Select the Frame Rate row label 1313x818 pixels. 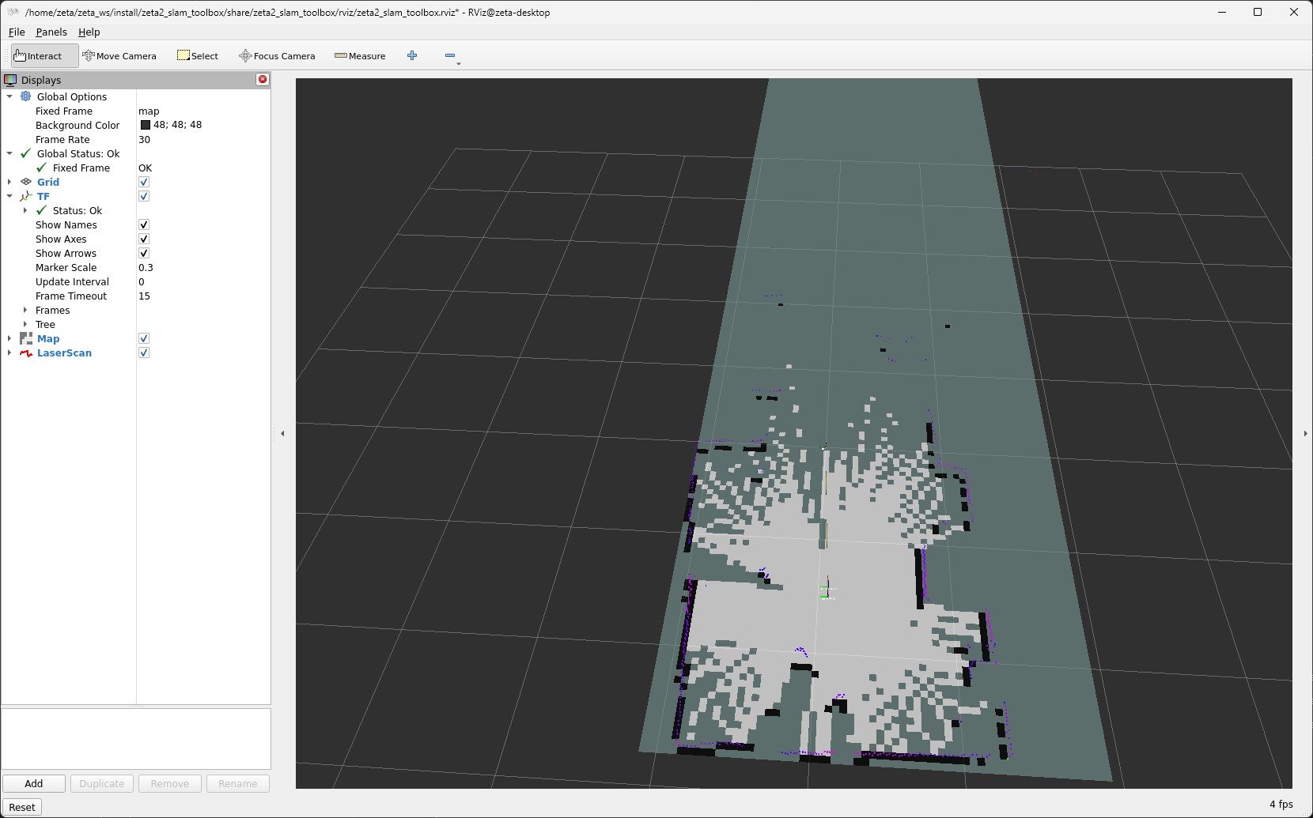pyautogui.click(x=62, y=139)
